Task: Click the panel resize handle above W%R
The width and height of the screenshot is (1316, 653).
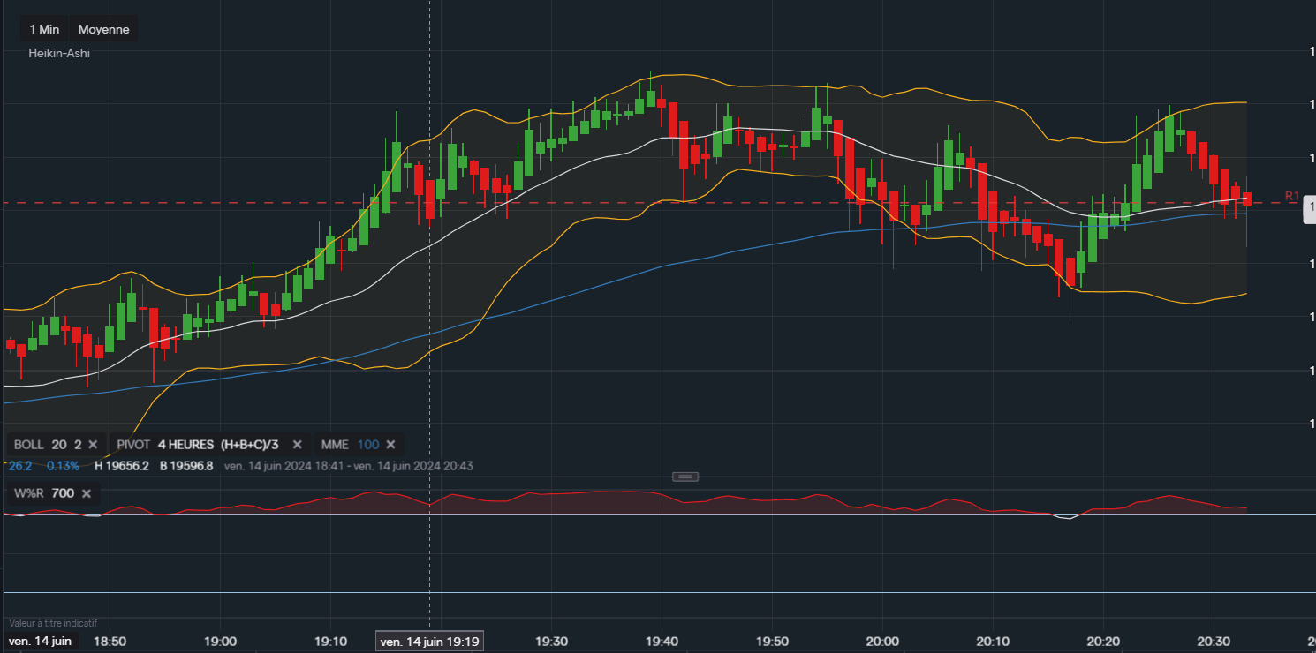Action: [x=685, y=477]
